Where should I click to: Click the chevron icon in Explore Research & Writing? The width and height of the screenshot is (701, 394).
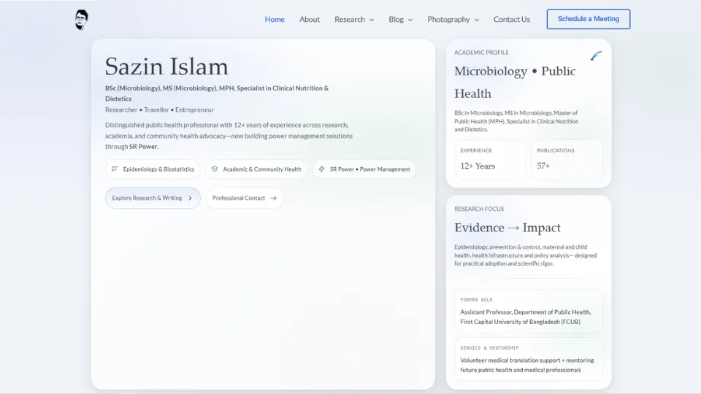pos(191,198)
